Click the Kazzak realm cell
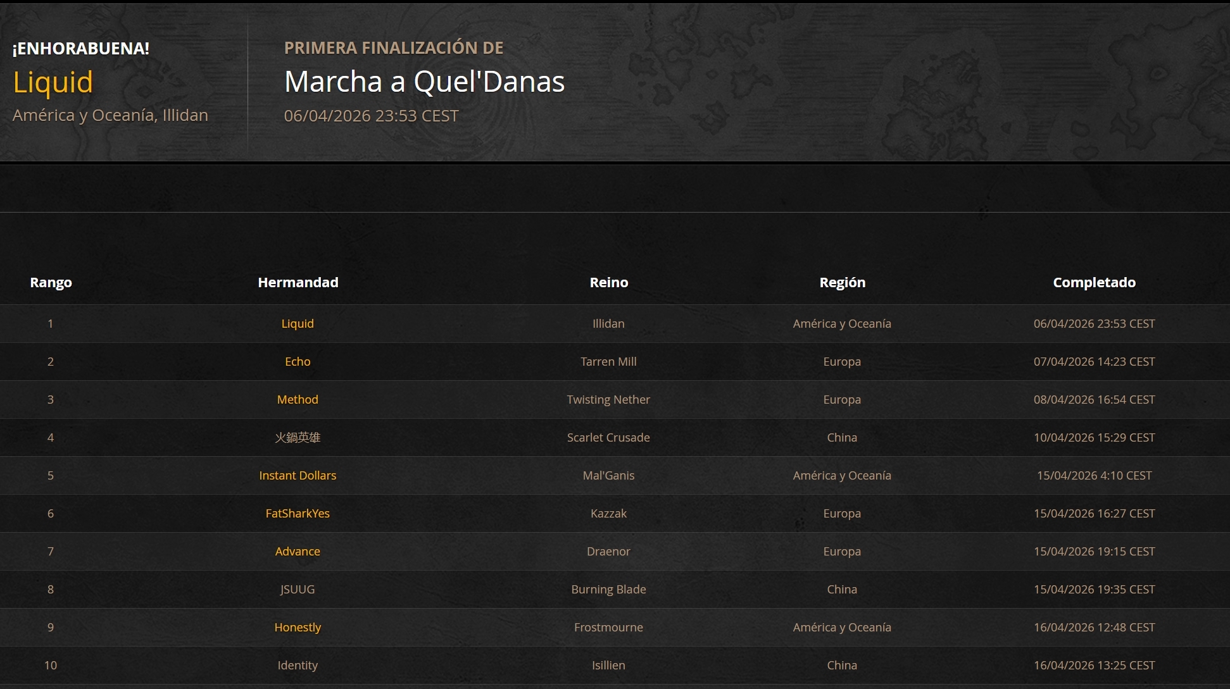This screenshot has height=689, width=1230. coord(608,514)
